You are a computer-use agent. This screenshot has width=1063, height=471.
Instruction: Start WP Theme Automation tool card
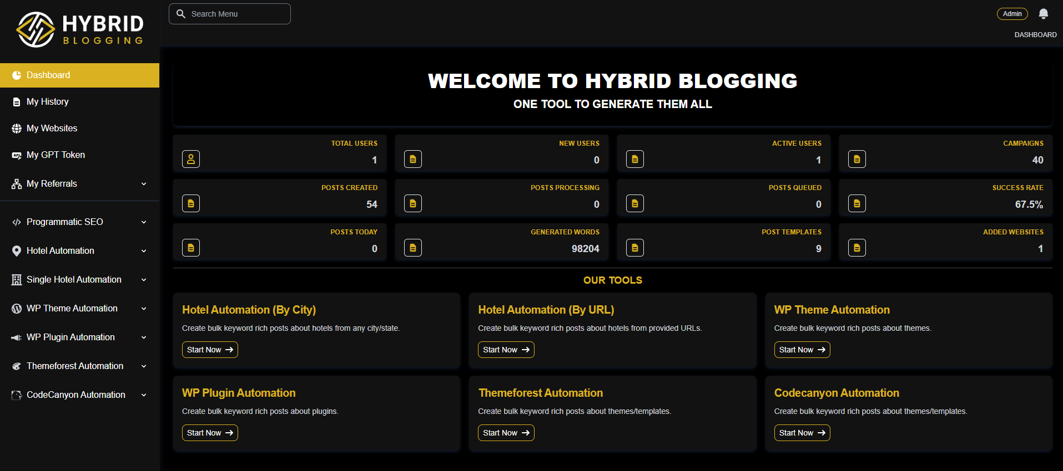pos(802,350)
